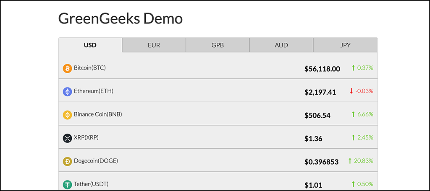Click the Ethereum coin icon
The width and height of the screenshot is (430, 191).
67,92
